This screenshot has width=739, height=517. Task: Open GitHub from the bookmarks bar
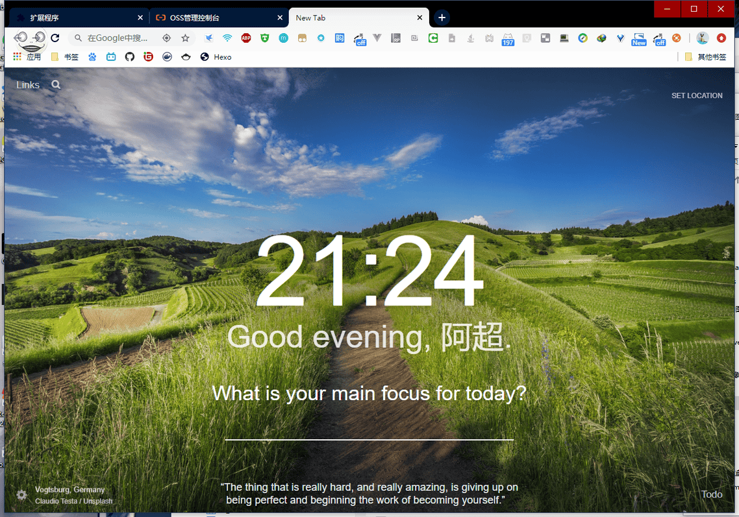(129, 57)
